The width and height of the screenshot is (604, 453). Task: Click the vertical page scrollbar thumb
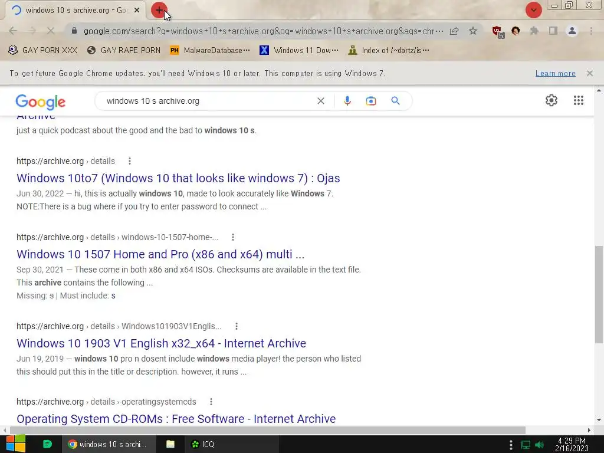(x=599, y=294)
